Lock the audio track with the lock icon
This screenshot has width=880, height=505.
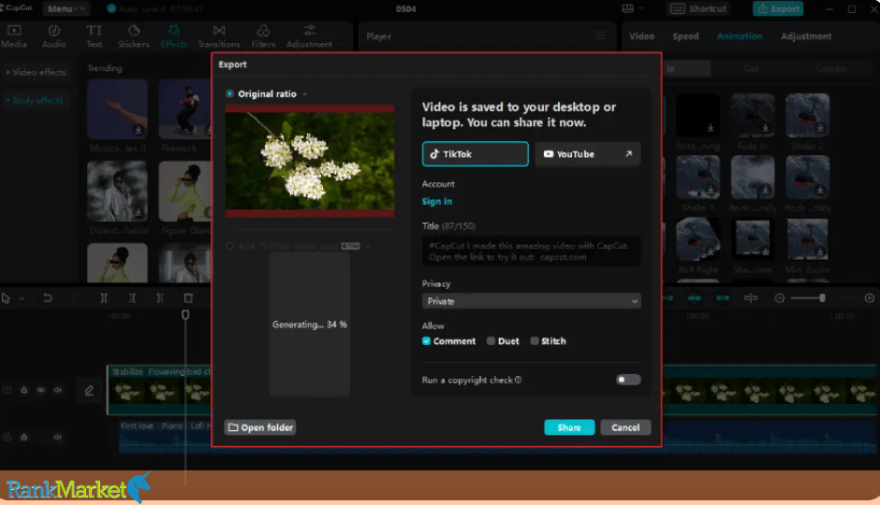(24, 437)
